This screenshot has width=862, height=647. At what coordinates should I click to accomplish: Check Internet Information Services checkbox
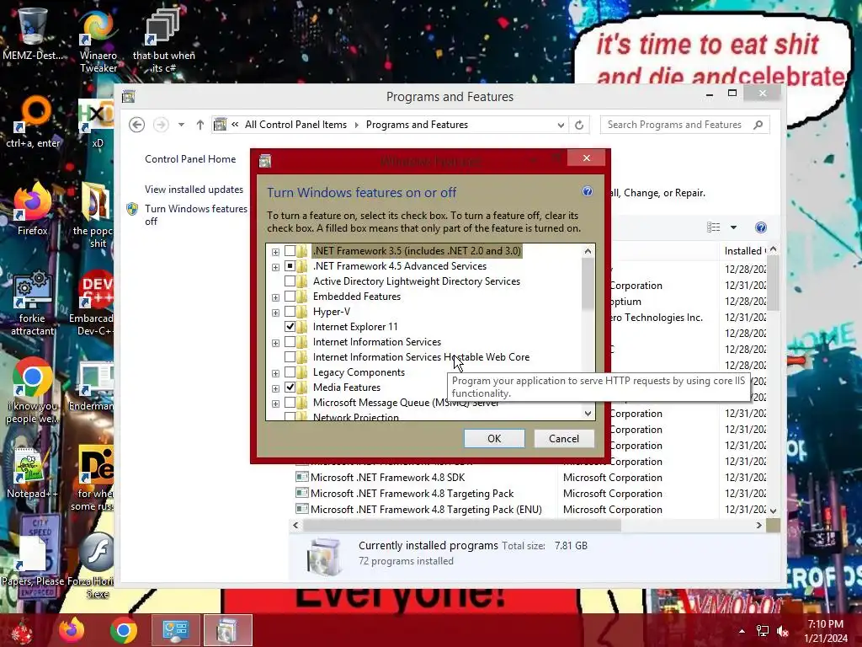coord(290,342)
